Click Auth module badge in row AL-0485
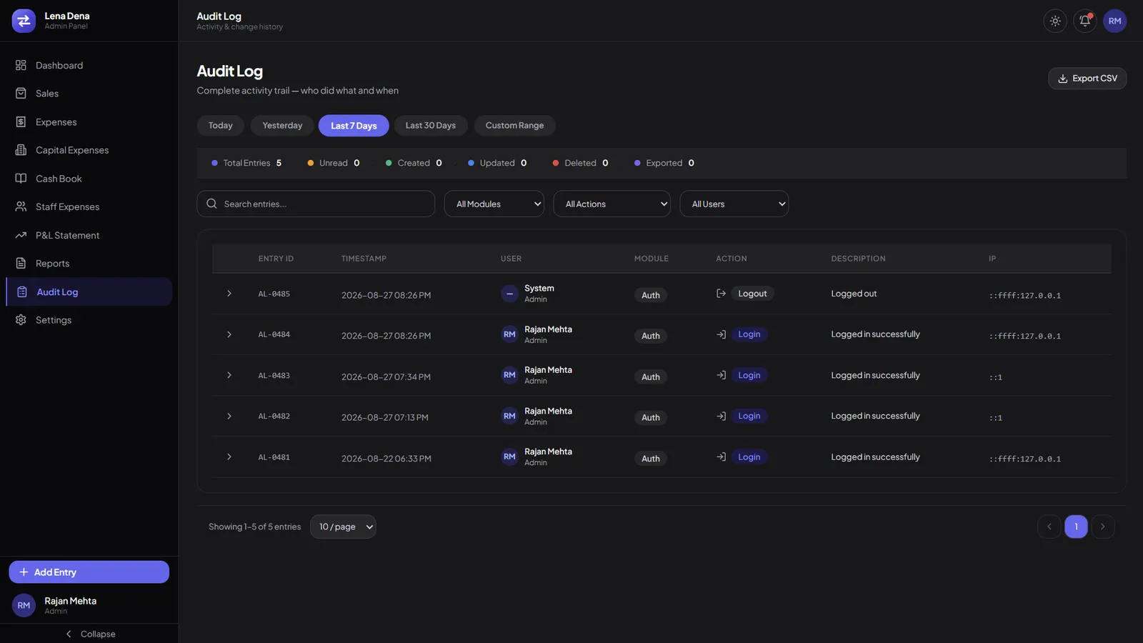 651,295
